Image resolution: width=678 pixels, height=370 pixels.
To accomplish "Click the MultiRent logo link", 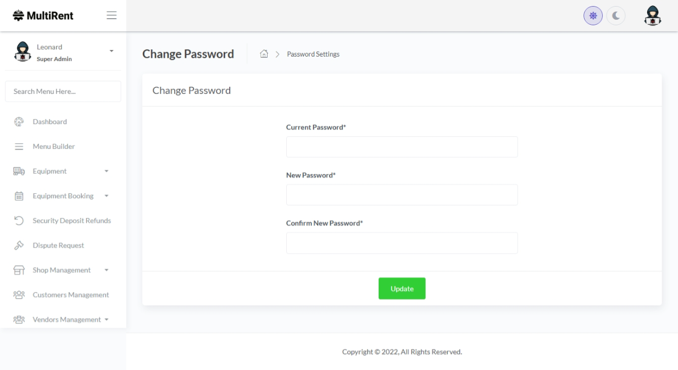I will pos(43,15).
